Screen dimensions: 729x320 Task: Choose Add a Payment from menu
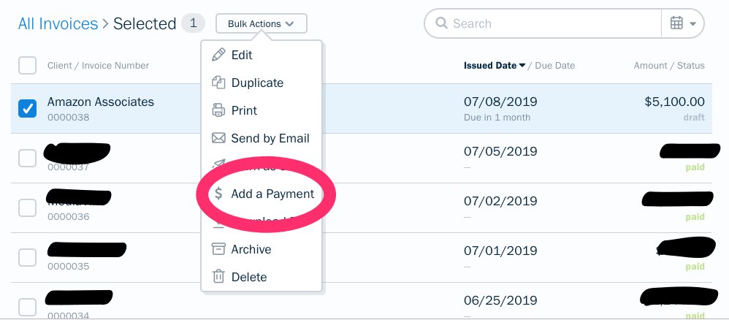(x=272, y=194)
